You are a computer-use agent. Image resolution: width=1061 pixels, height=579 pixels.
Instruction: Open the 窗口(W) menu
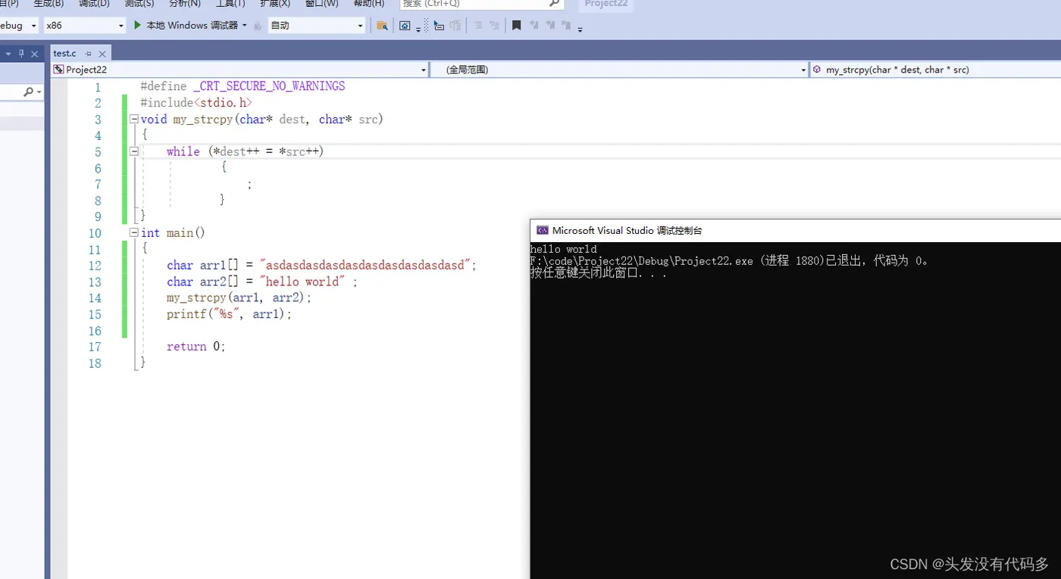pyautogui.click(x=322, y=4)
